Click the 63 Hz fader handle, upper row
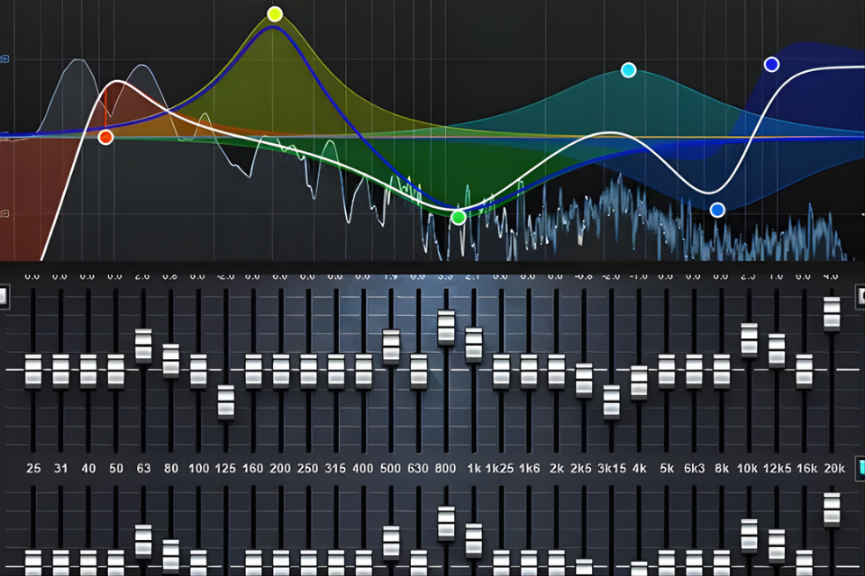The width and height of the screenshot is (865, 576). point(143,345)
